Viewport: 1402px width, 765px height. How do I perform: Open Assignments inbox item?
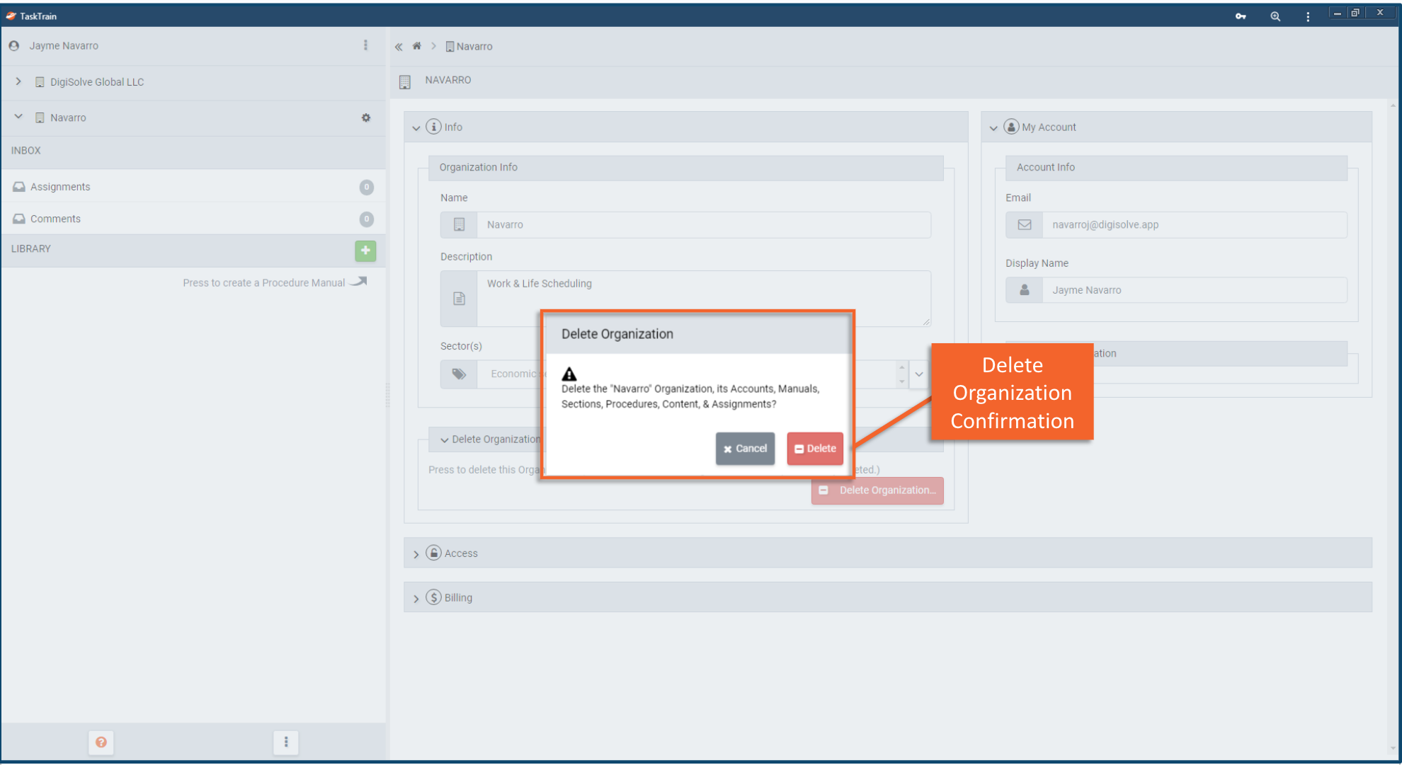coord(60,187)
